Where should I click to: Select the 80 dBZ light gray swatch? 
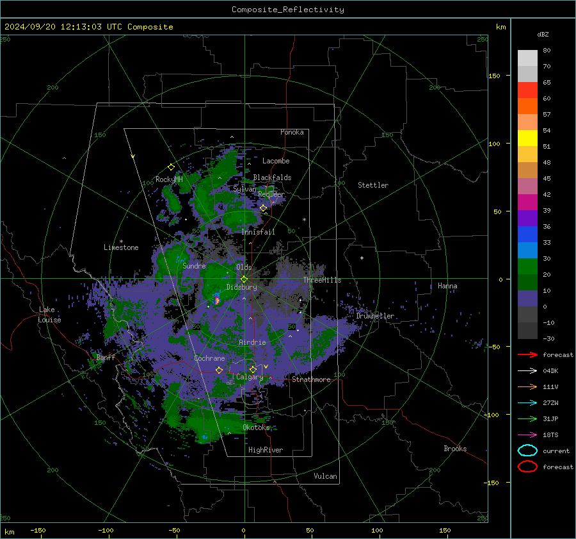point(527,58)
